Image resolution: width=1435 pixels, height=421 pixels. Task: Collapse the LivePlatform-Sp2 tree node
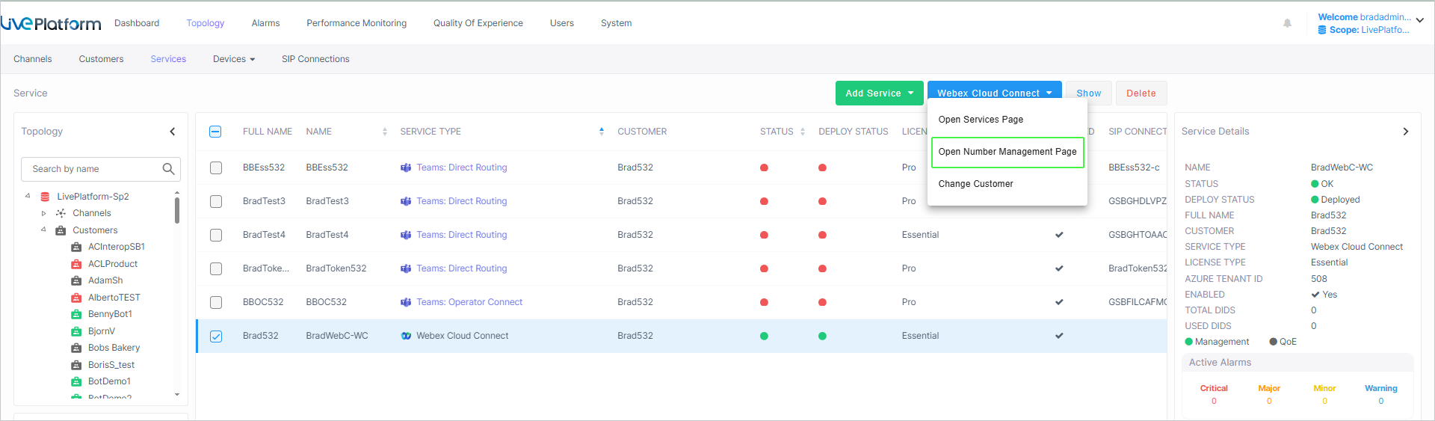click(28, 196)
